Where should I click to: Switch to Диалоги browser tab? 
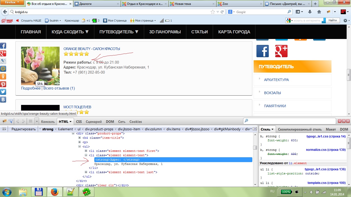97,4
